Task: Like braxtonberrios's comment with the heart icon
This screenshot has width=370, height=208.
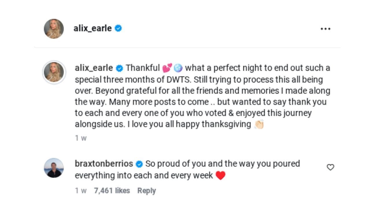Action: [330, 167]
